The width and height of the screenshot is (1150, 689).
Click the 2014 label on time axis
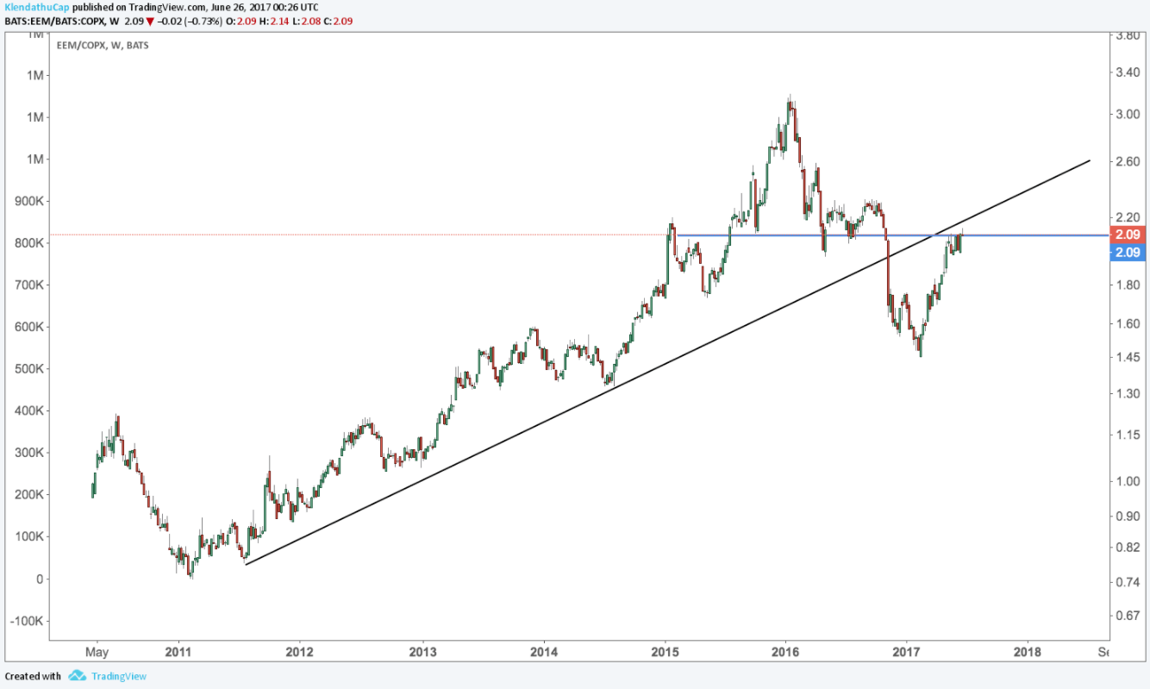(544, 652)
